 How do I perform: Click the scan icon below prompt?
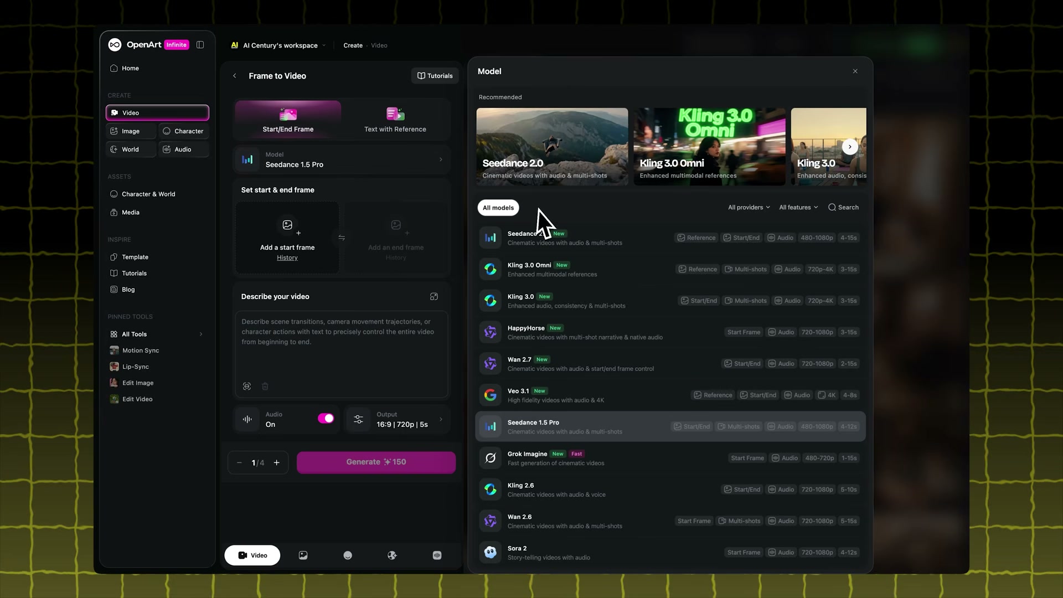click(247, 386)
